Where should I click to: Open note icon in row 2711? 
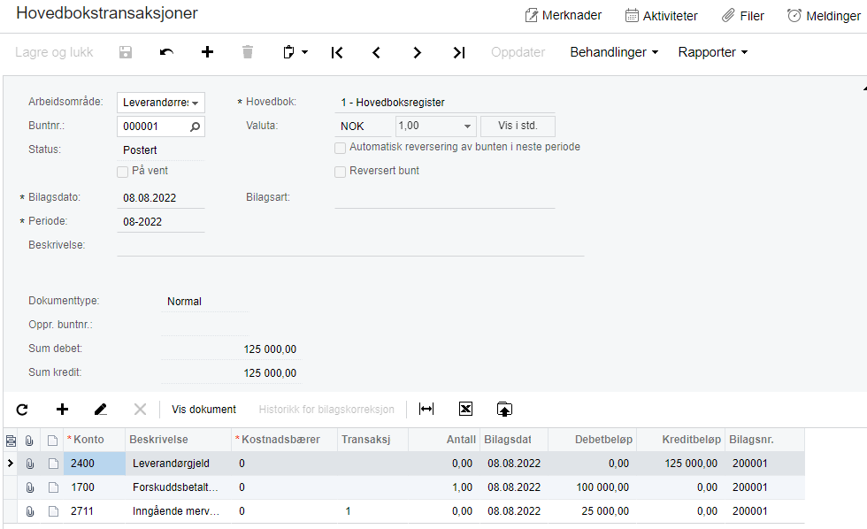point(53,511)
